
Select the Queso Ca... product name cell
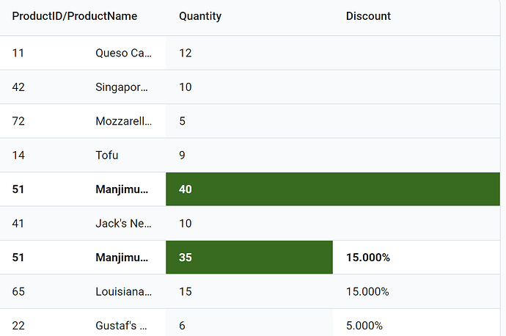tap(124, 53)
